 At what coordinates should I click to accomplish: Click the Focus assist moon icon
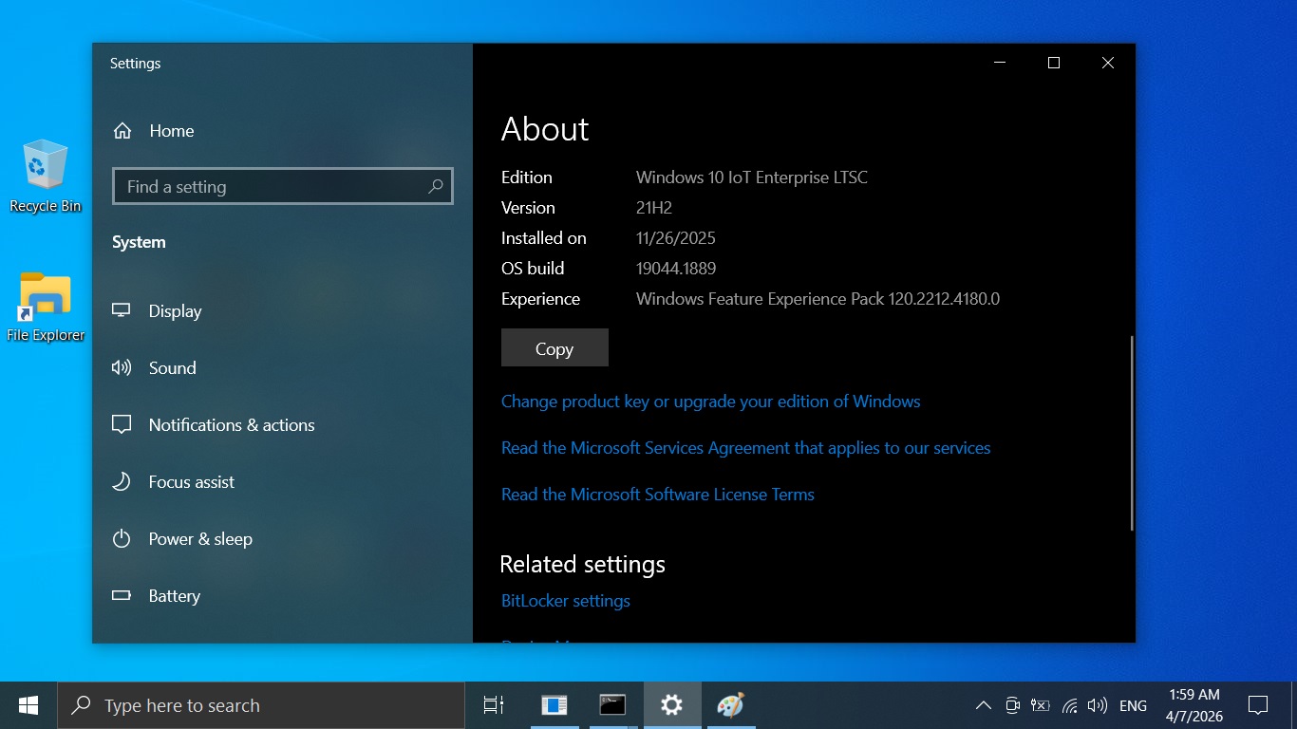point(122,482)
